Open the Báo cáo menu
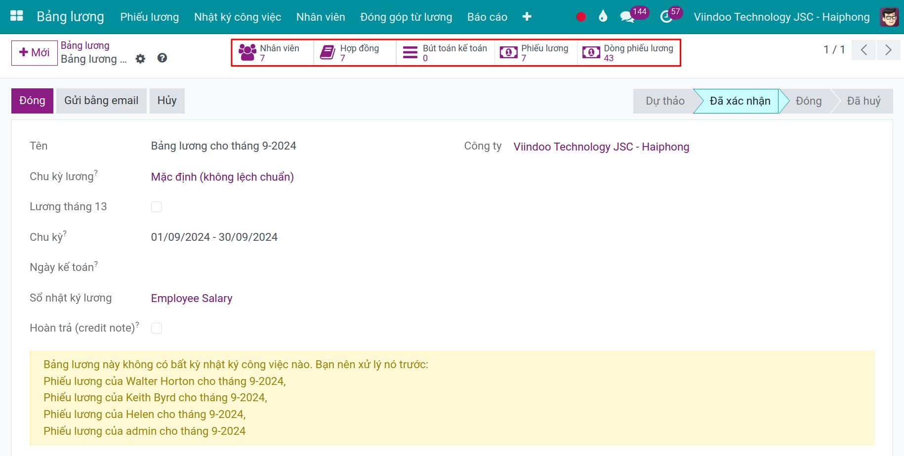The image size is (904, 456). coord(487,17)
